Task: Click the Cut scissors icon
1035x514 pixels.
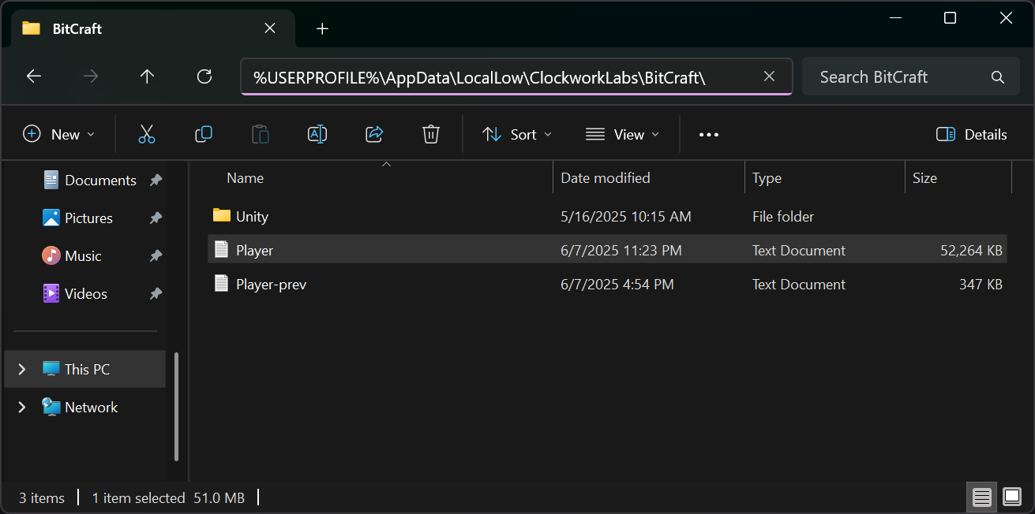Action: coord(147,135)
